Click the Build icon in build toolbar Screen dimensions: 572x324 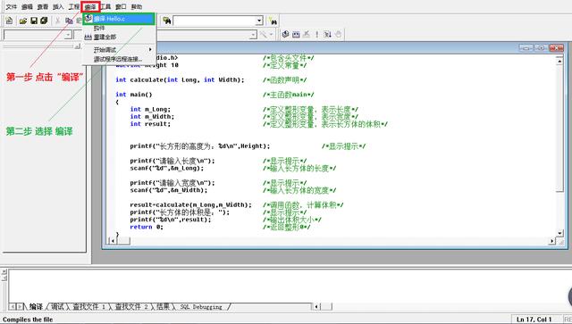point(296,34)
